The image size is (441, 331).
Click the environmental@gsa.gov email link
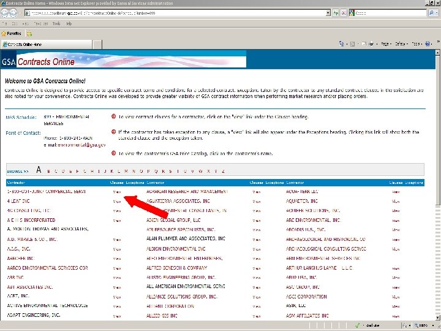tap(81, 145)
